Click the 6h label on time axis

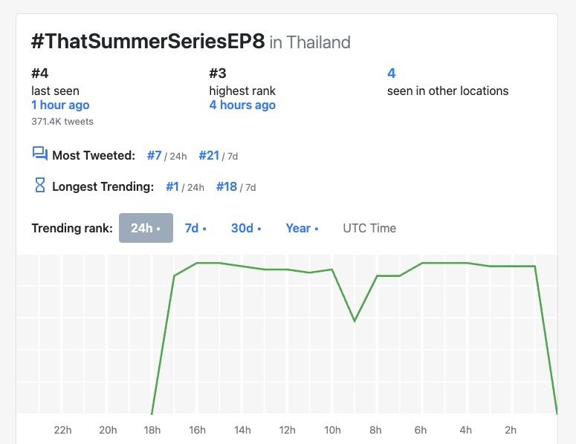coord(421,430)
